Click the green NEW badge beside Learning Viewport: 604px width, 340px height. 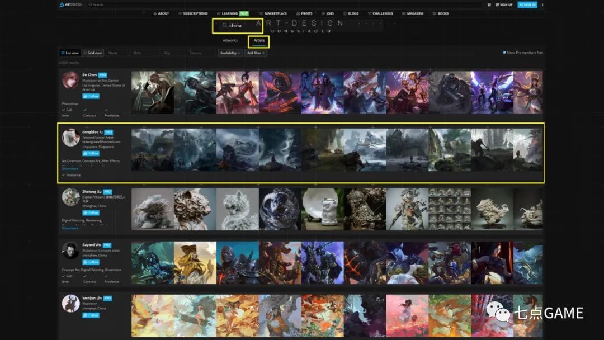[x=244, y=13]
